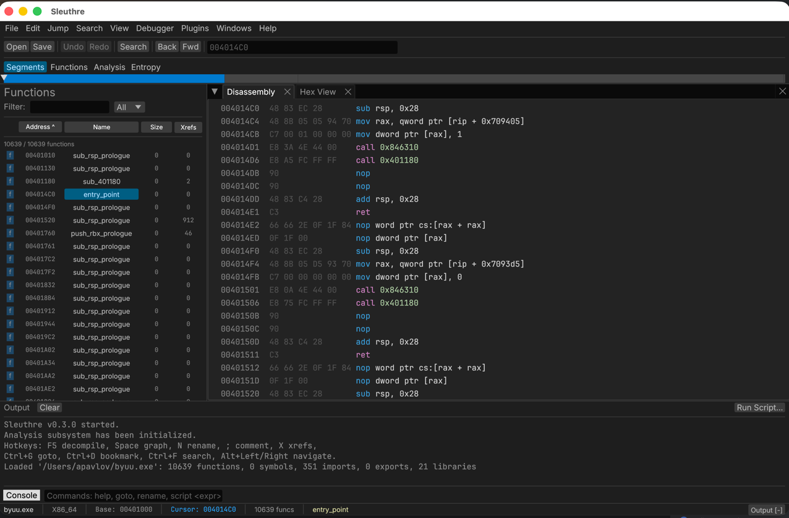This screenshot has width=789, height=518.
Task: Click the function icon beside sub_401180
Action: 10,181
